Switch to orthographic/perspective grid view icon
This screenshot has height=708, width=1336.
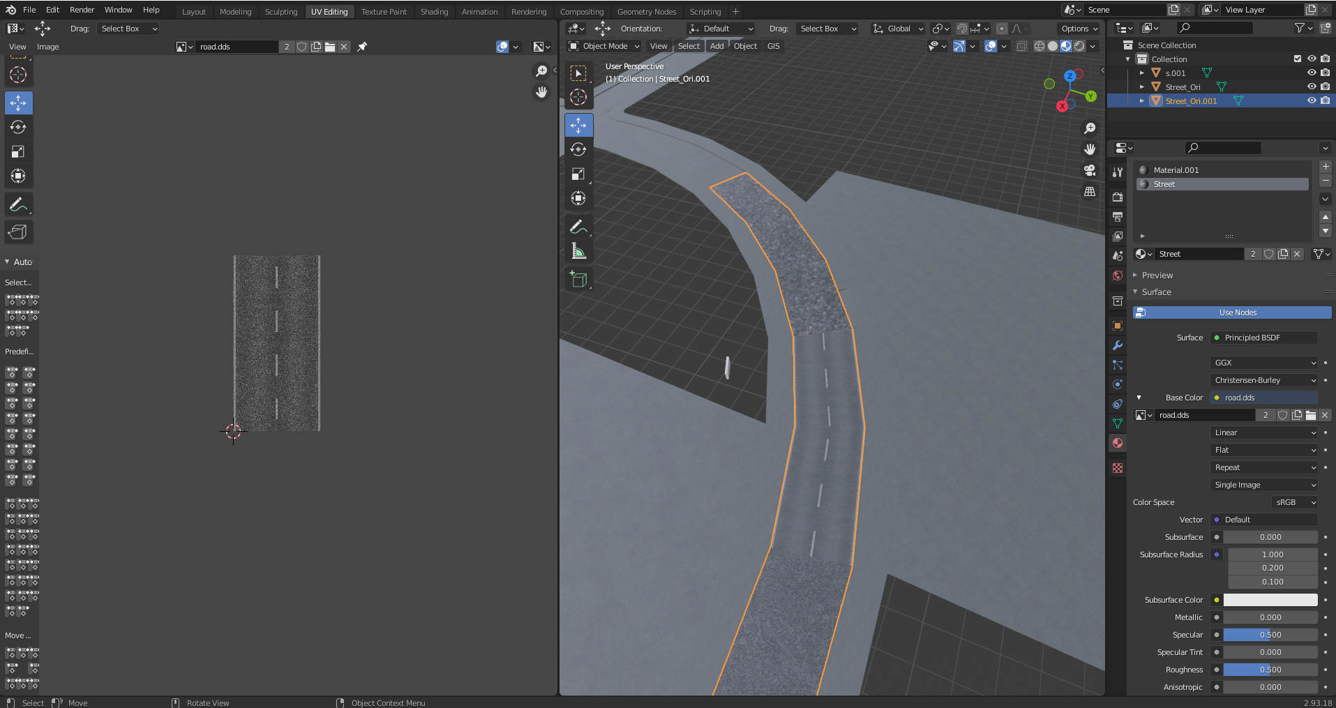coord(1089,192)
